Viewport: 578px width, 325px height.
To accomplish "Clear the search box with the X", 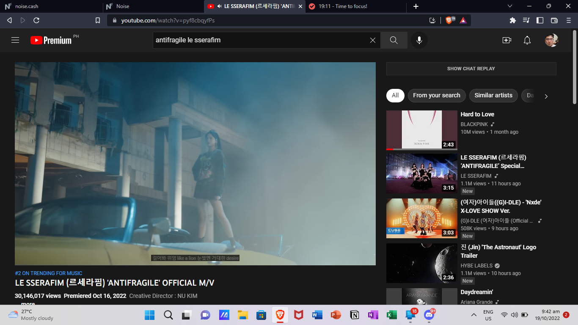I will pos(373,40).
